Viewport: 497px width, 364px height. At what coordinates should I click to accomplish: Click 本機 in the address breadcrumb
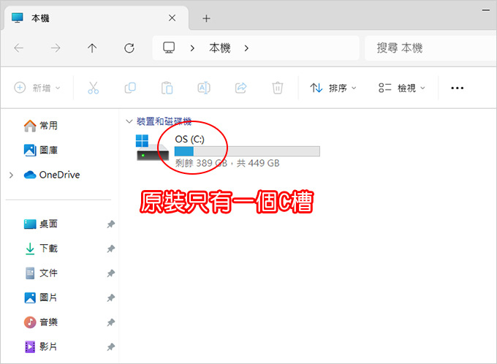click(x=220, y=48)
